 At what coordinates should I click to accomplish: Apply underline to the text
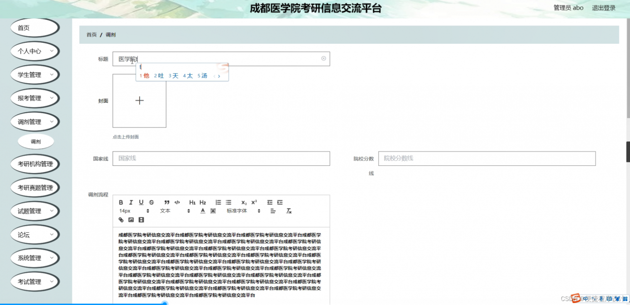(141, 202)
